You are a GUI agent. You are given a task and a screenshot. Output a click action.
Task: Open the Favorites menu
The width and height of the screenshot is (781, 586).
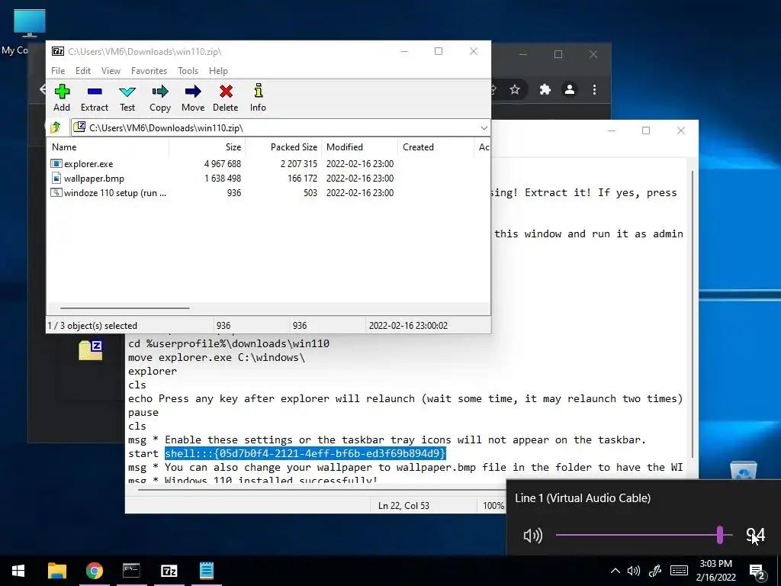point(149,71)
